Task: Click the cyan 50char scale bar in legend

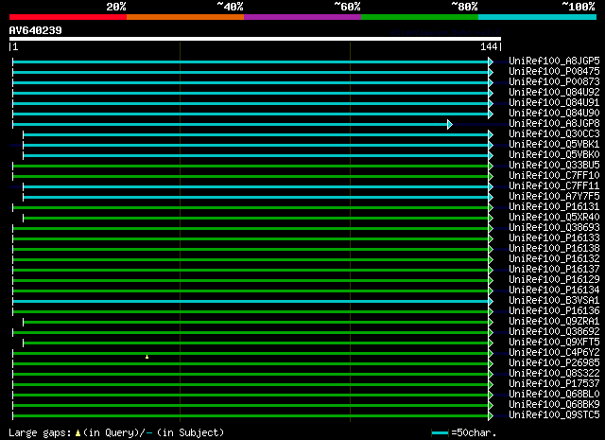Action: coord(440,432)
